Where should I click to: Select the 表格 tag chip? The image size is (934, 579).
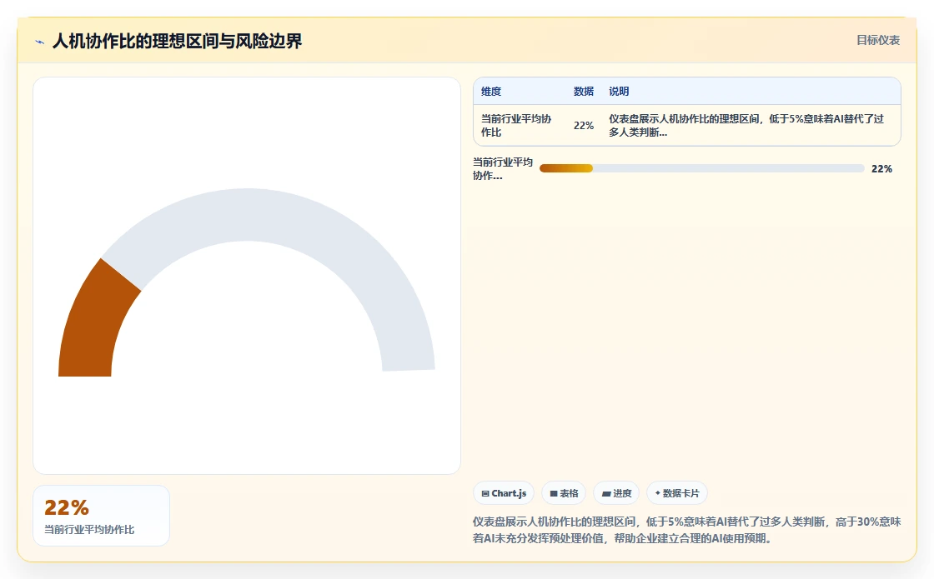click(x=564, y=493)
